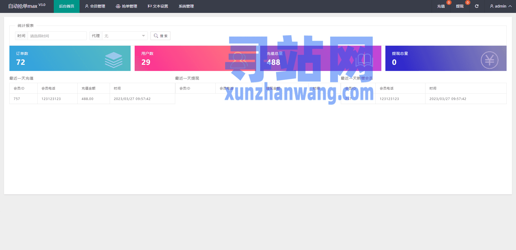Open the 后台首页 tab
This screenshot has width=516, height=250.
67,6
